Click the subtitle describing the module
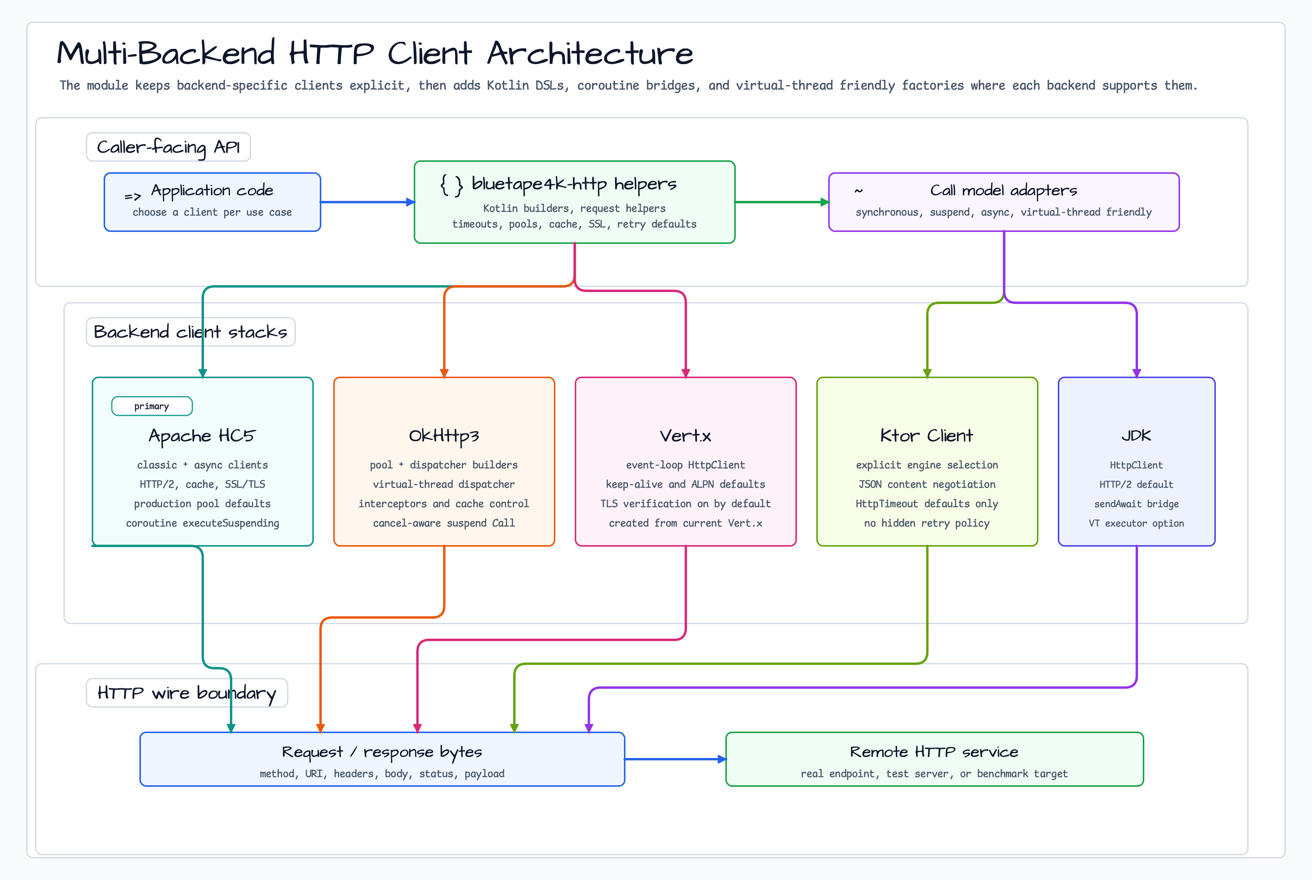The width and height of the screenshot is (1312, 880). pyautogui.click(x=628, y=85)
